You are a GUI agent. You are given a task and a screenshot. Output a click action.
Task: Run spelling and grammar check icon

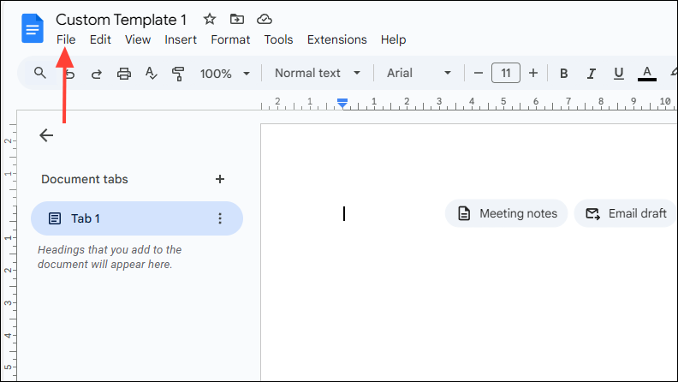[152, 74]
